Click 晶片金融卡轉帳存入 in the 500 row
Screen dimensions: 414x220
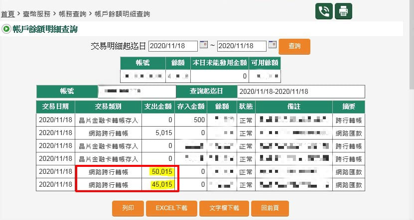pos(108,120)
